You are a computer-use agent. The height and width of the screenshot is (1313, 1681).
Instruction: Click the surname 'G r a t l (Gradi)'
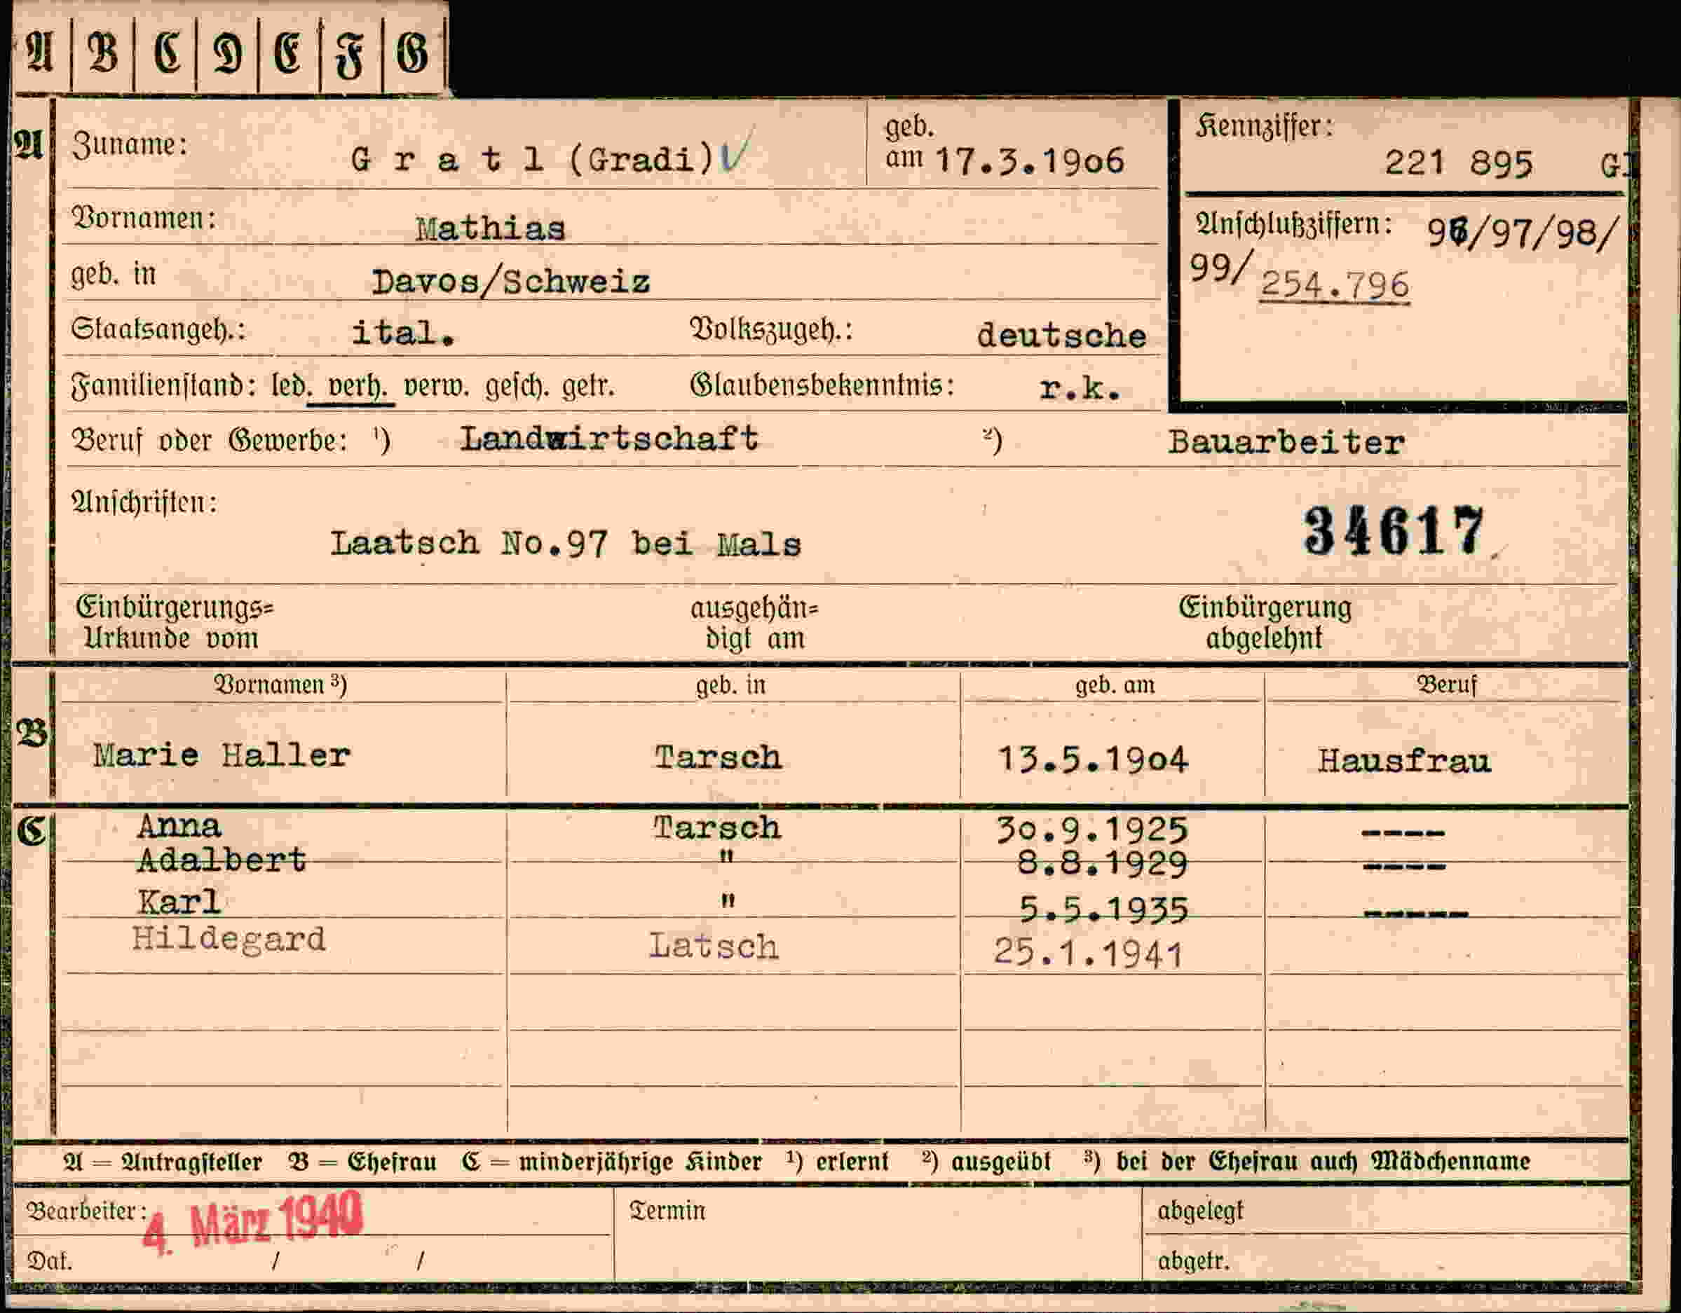point(533,159)
